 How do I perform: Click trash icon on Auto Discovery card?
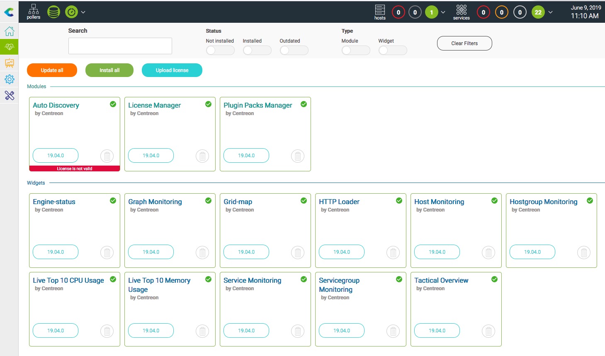[x=107, y=156]
